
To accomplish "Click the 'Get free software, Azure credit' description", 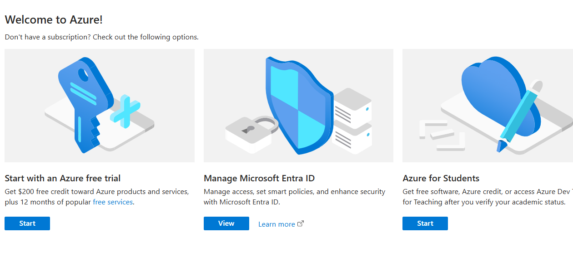I will 488,197.
